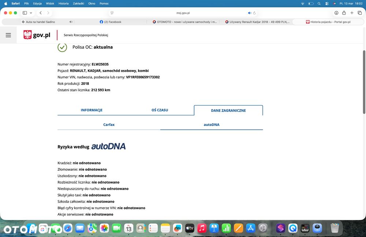This screenshot has height=237, width=366.
Task: Show the tab overview icon
Action: [x=360, y=13]
